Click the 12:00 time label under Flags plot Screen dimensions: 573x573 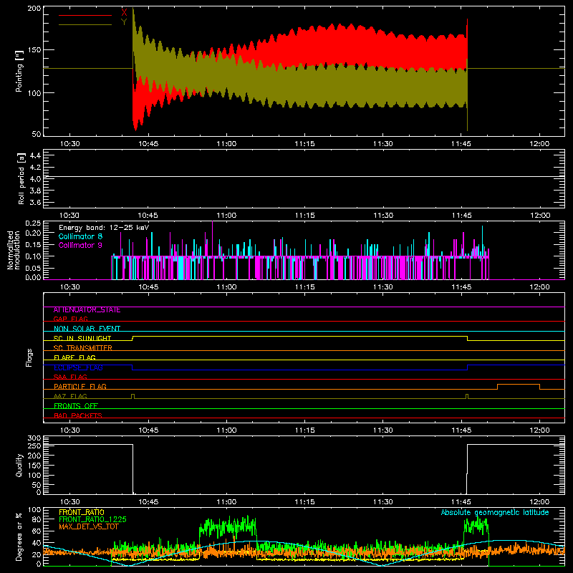[x=540, y=430]
